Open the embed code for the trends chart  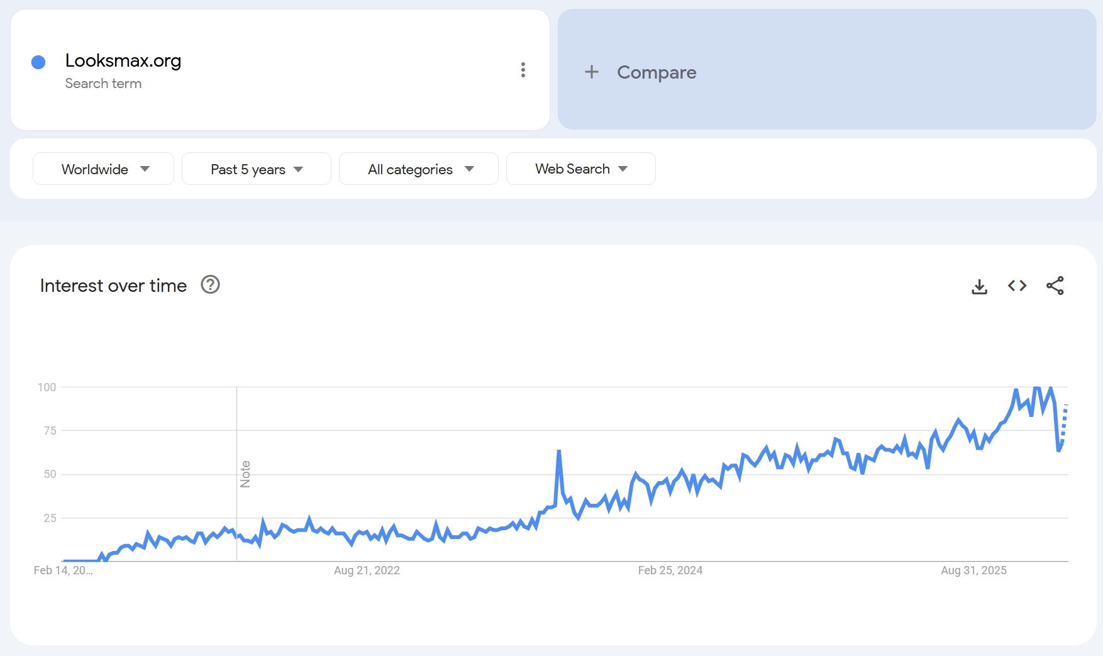(1017, 286)
